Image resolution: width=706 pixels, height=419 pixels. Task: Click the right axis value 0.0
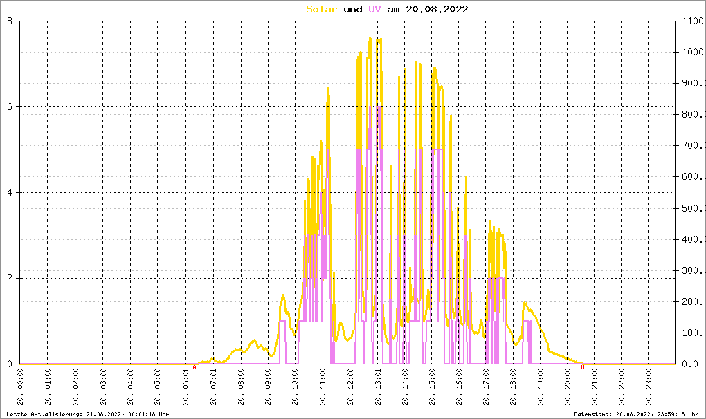[x=690, y=364]
